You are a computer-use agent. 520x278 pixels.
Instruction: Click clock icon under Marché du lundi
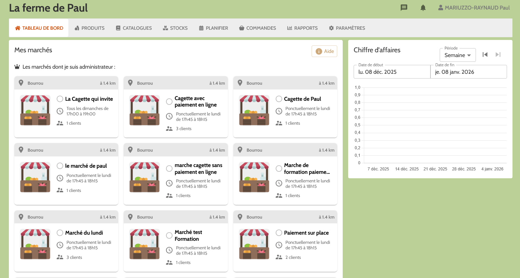pos(60,245)
